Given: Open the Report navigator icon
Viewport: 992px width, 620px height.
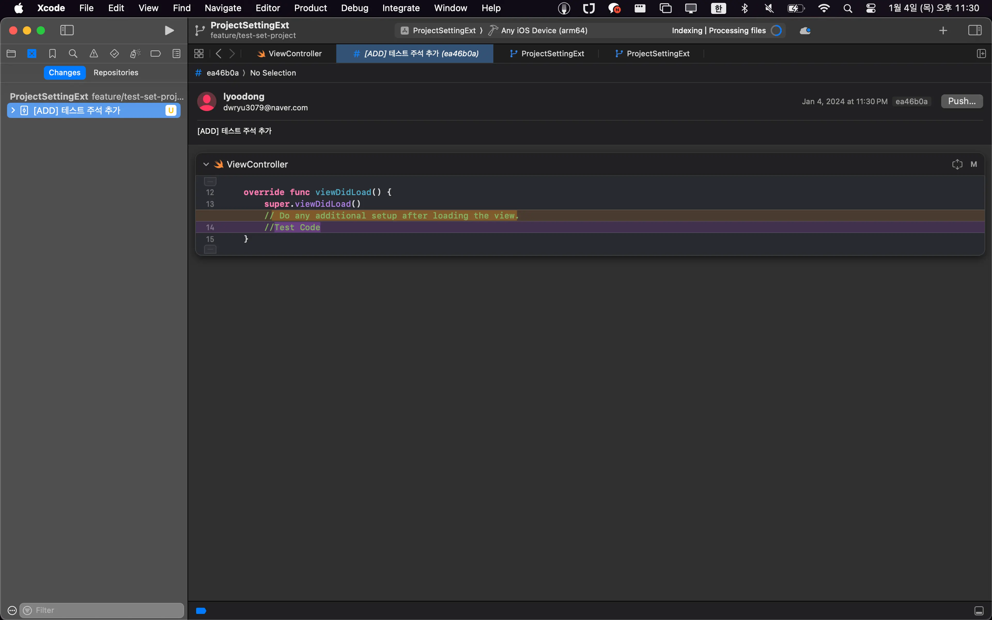Looking at the screenshot, I should 176,53.
